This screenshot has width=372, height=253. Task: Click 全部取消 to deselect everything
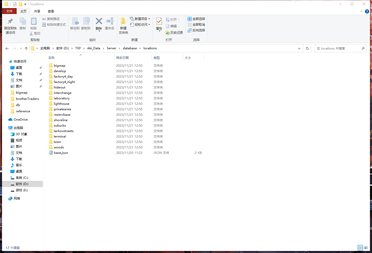coord(196,25)
